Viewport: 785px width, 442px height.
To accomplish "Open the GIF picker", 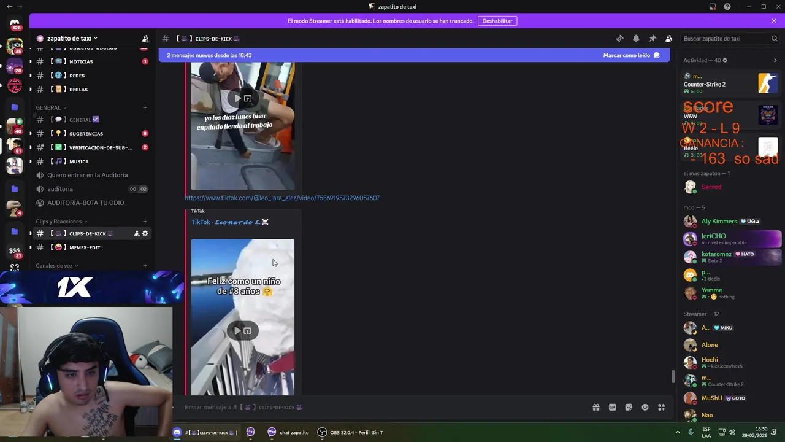I will tap(612, 407).
